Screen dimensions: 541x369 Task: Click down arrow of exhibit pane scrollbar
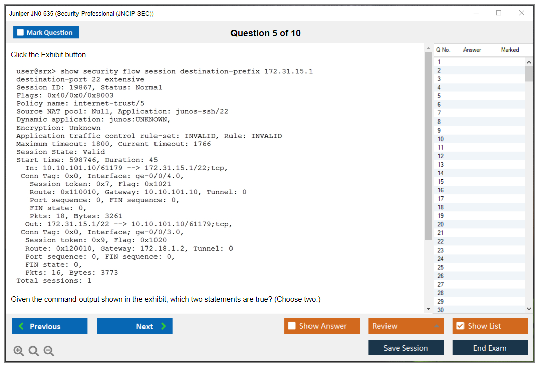pyautogui.click(x=428, y=309)
